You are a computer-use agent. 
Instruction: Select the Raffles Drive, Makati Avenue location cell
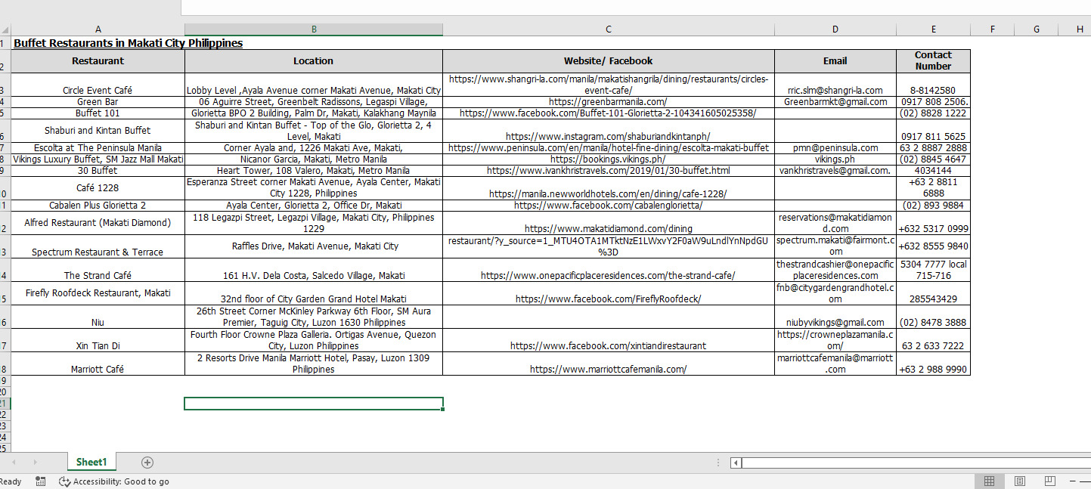(x=314, y=246)
